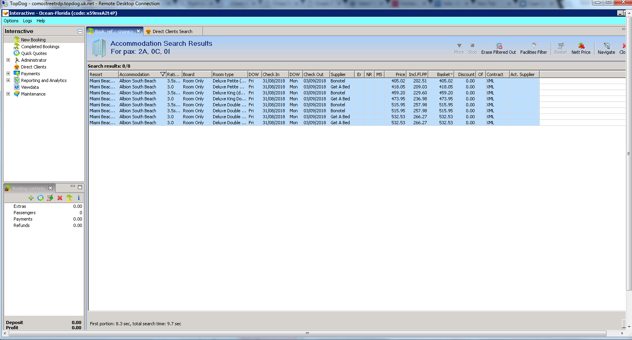Click the Stop toolbar button
Image resolution: width=632 pixels, height=340 pixels.
(473, 49)
